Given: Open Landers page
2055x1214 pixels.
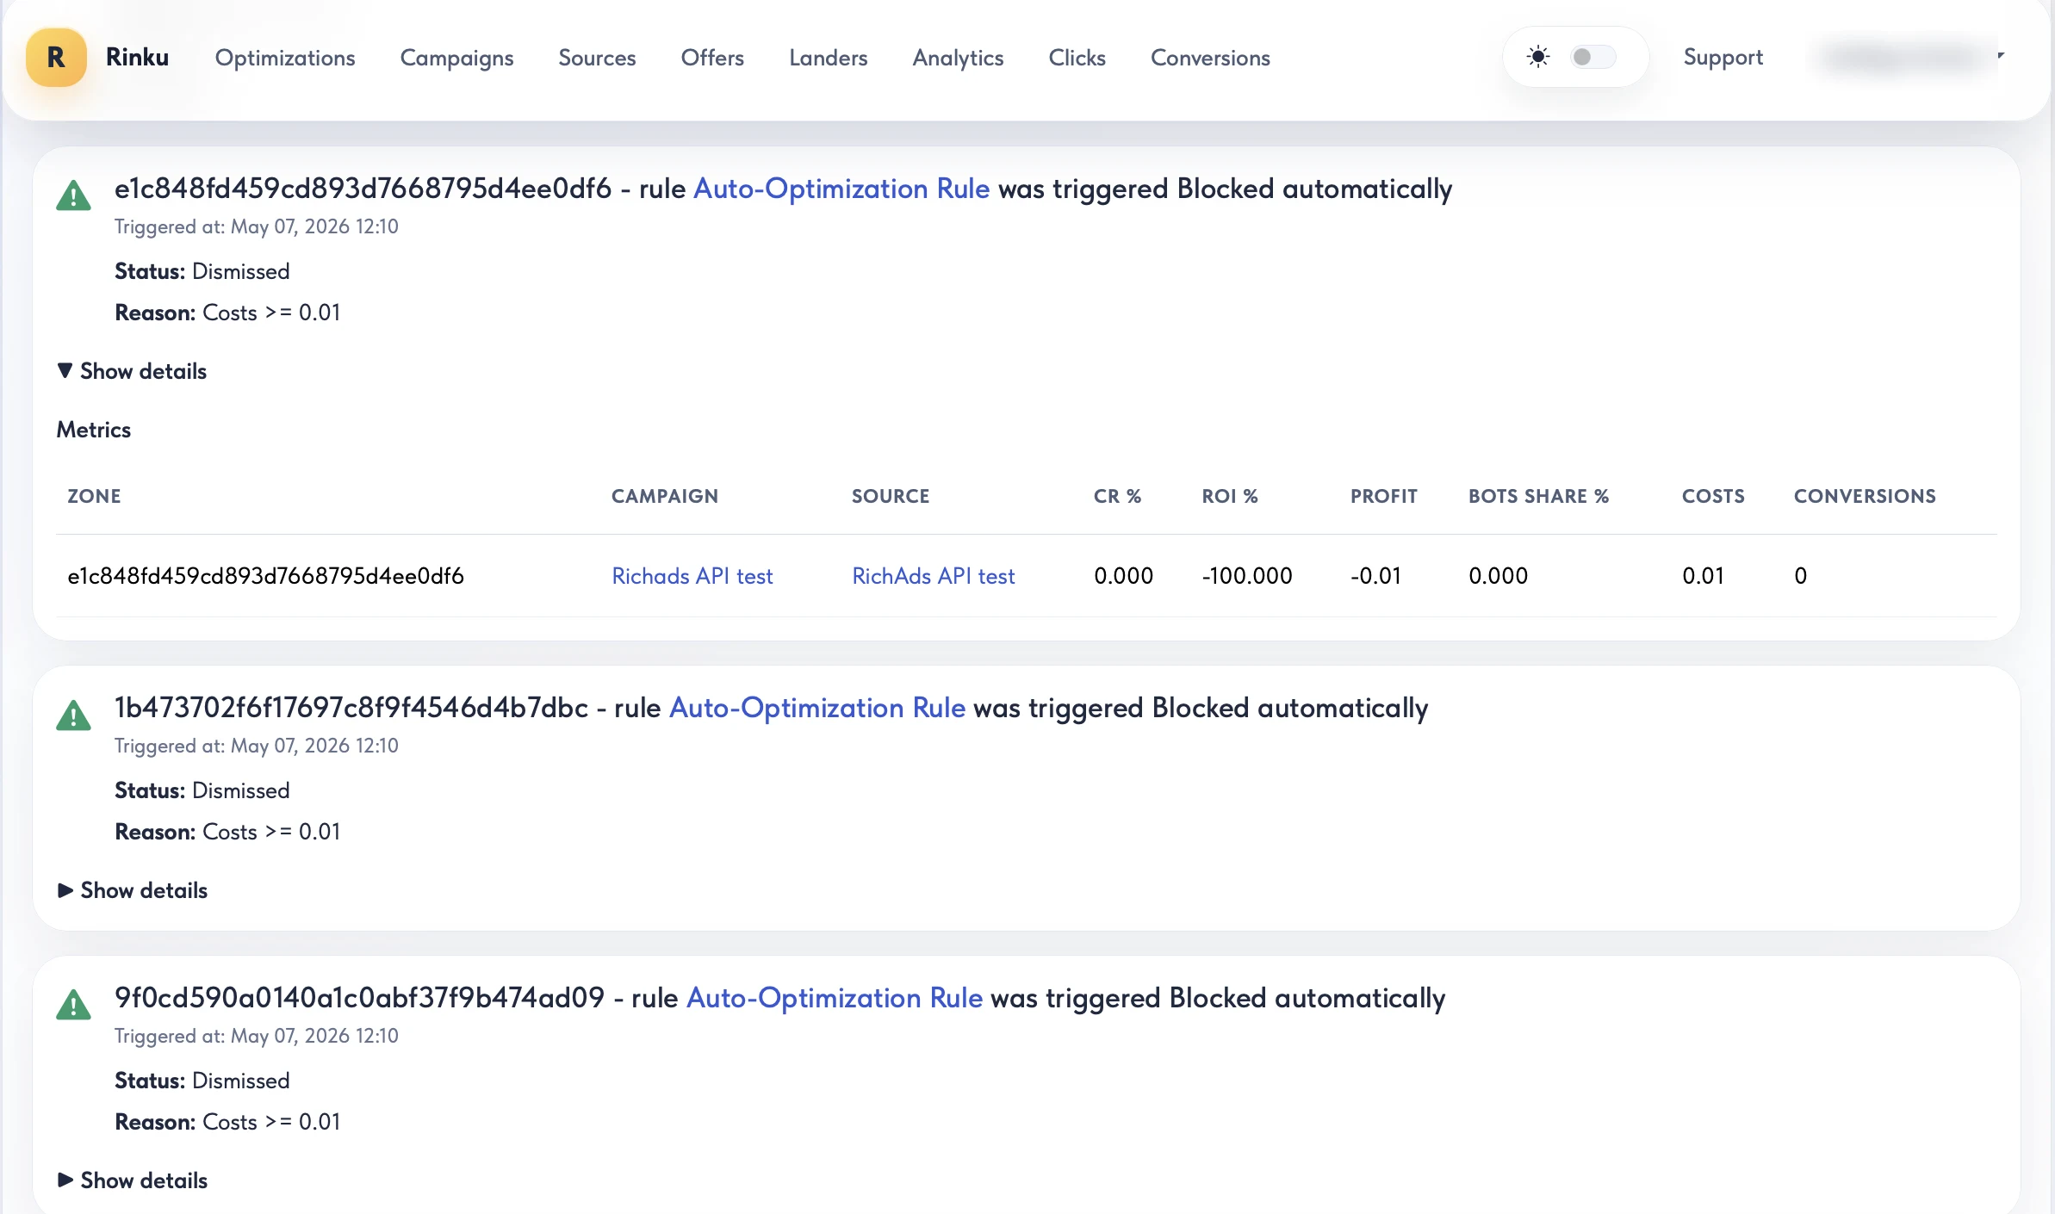Looking at the screenshot, I should (829, 58).
